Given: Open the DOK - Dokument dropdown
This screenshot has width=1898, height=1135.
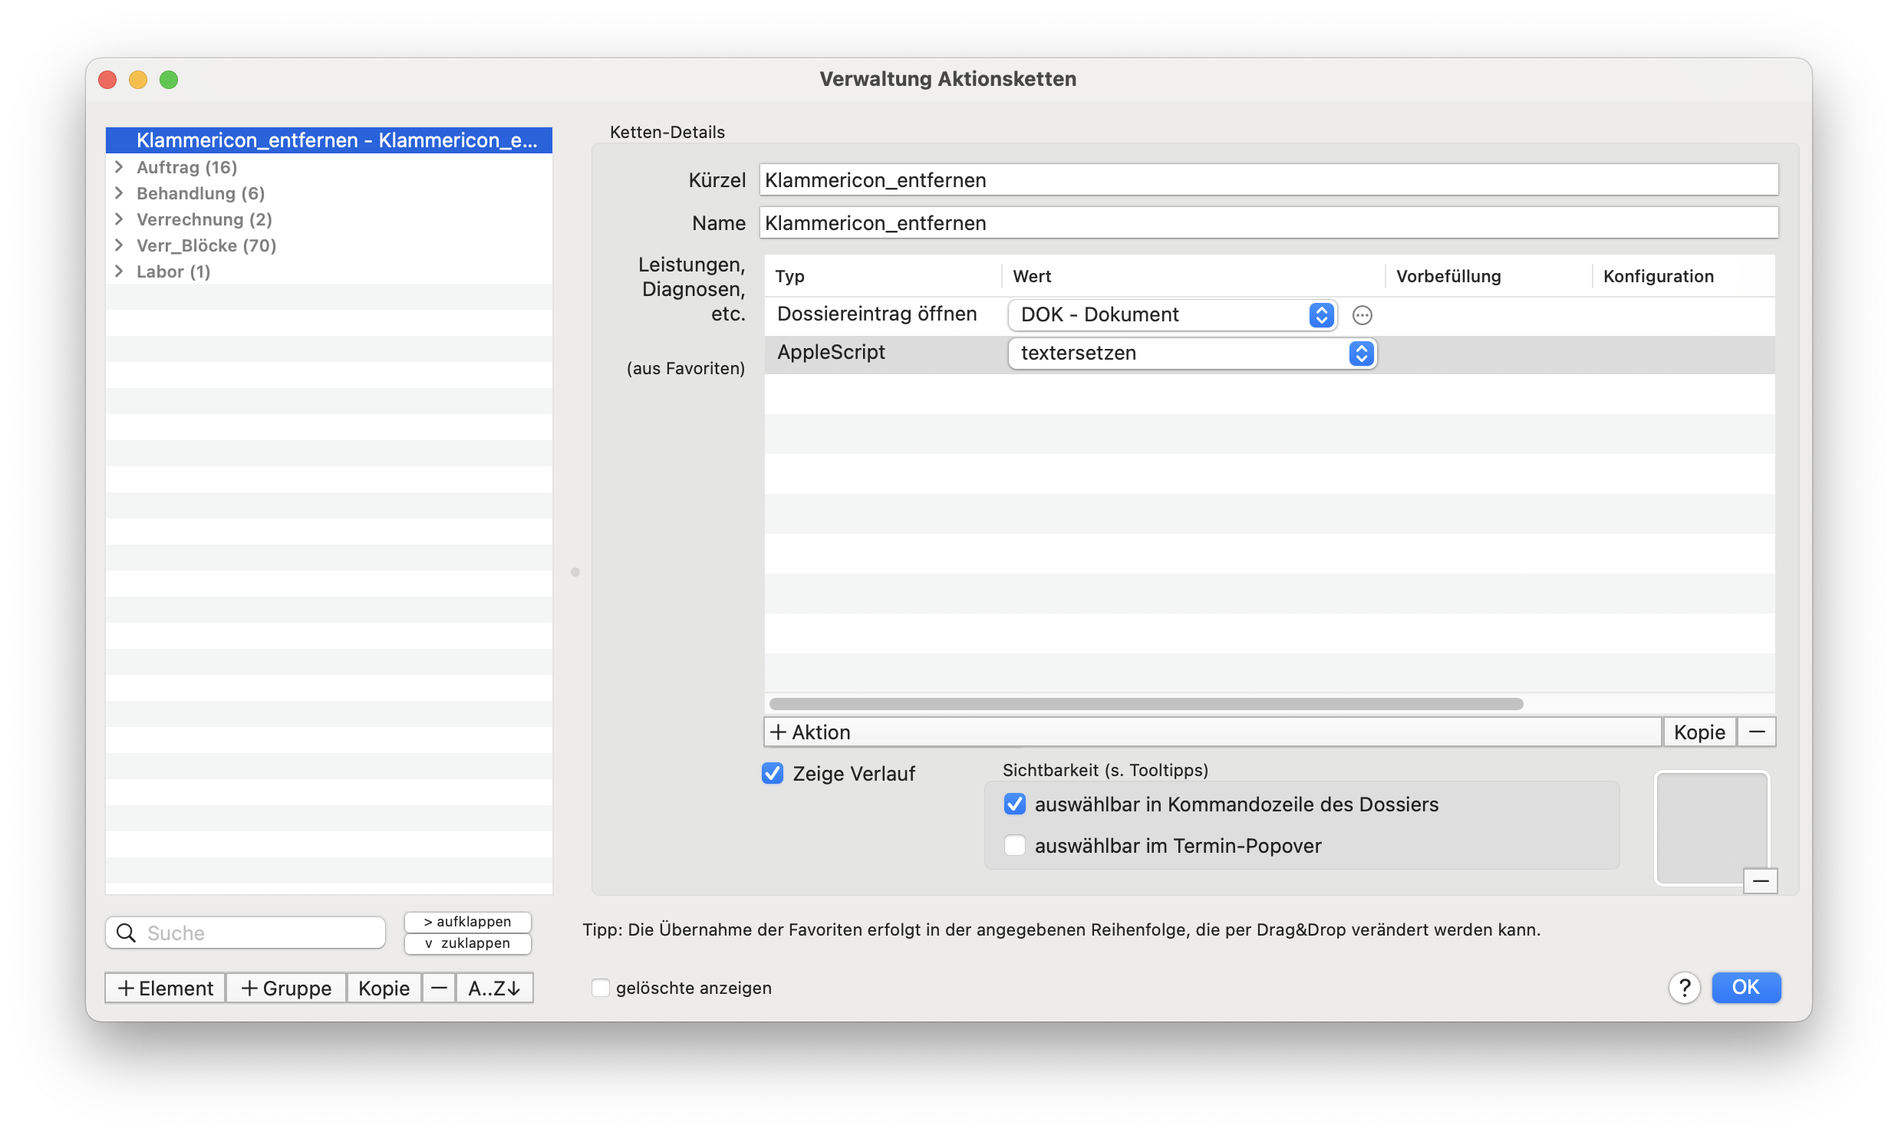Looking at the screenshot, I should coord(1173,314).
